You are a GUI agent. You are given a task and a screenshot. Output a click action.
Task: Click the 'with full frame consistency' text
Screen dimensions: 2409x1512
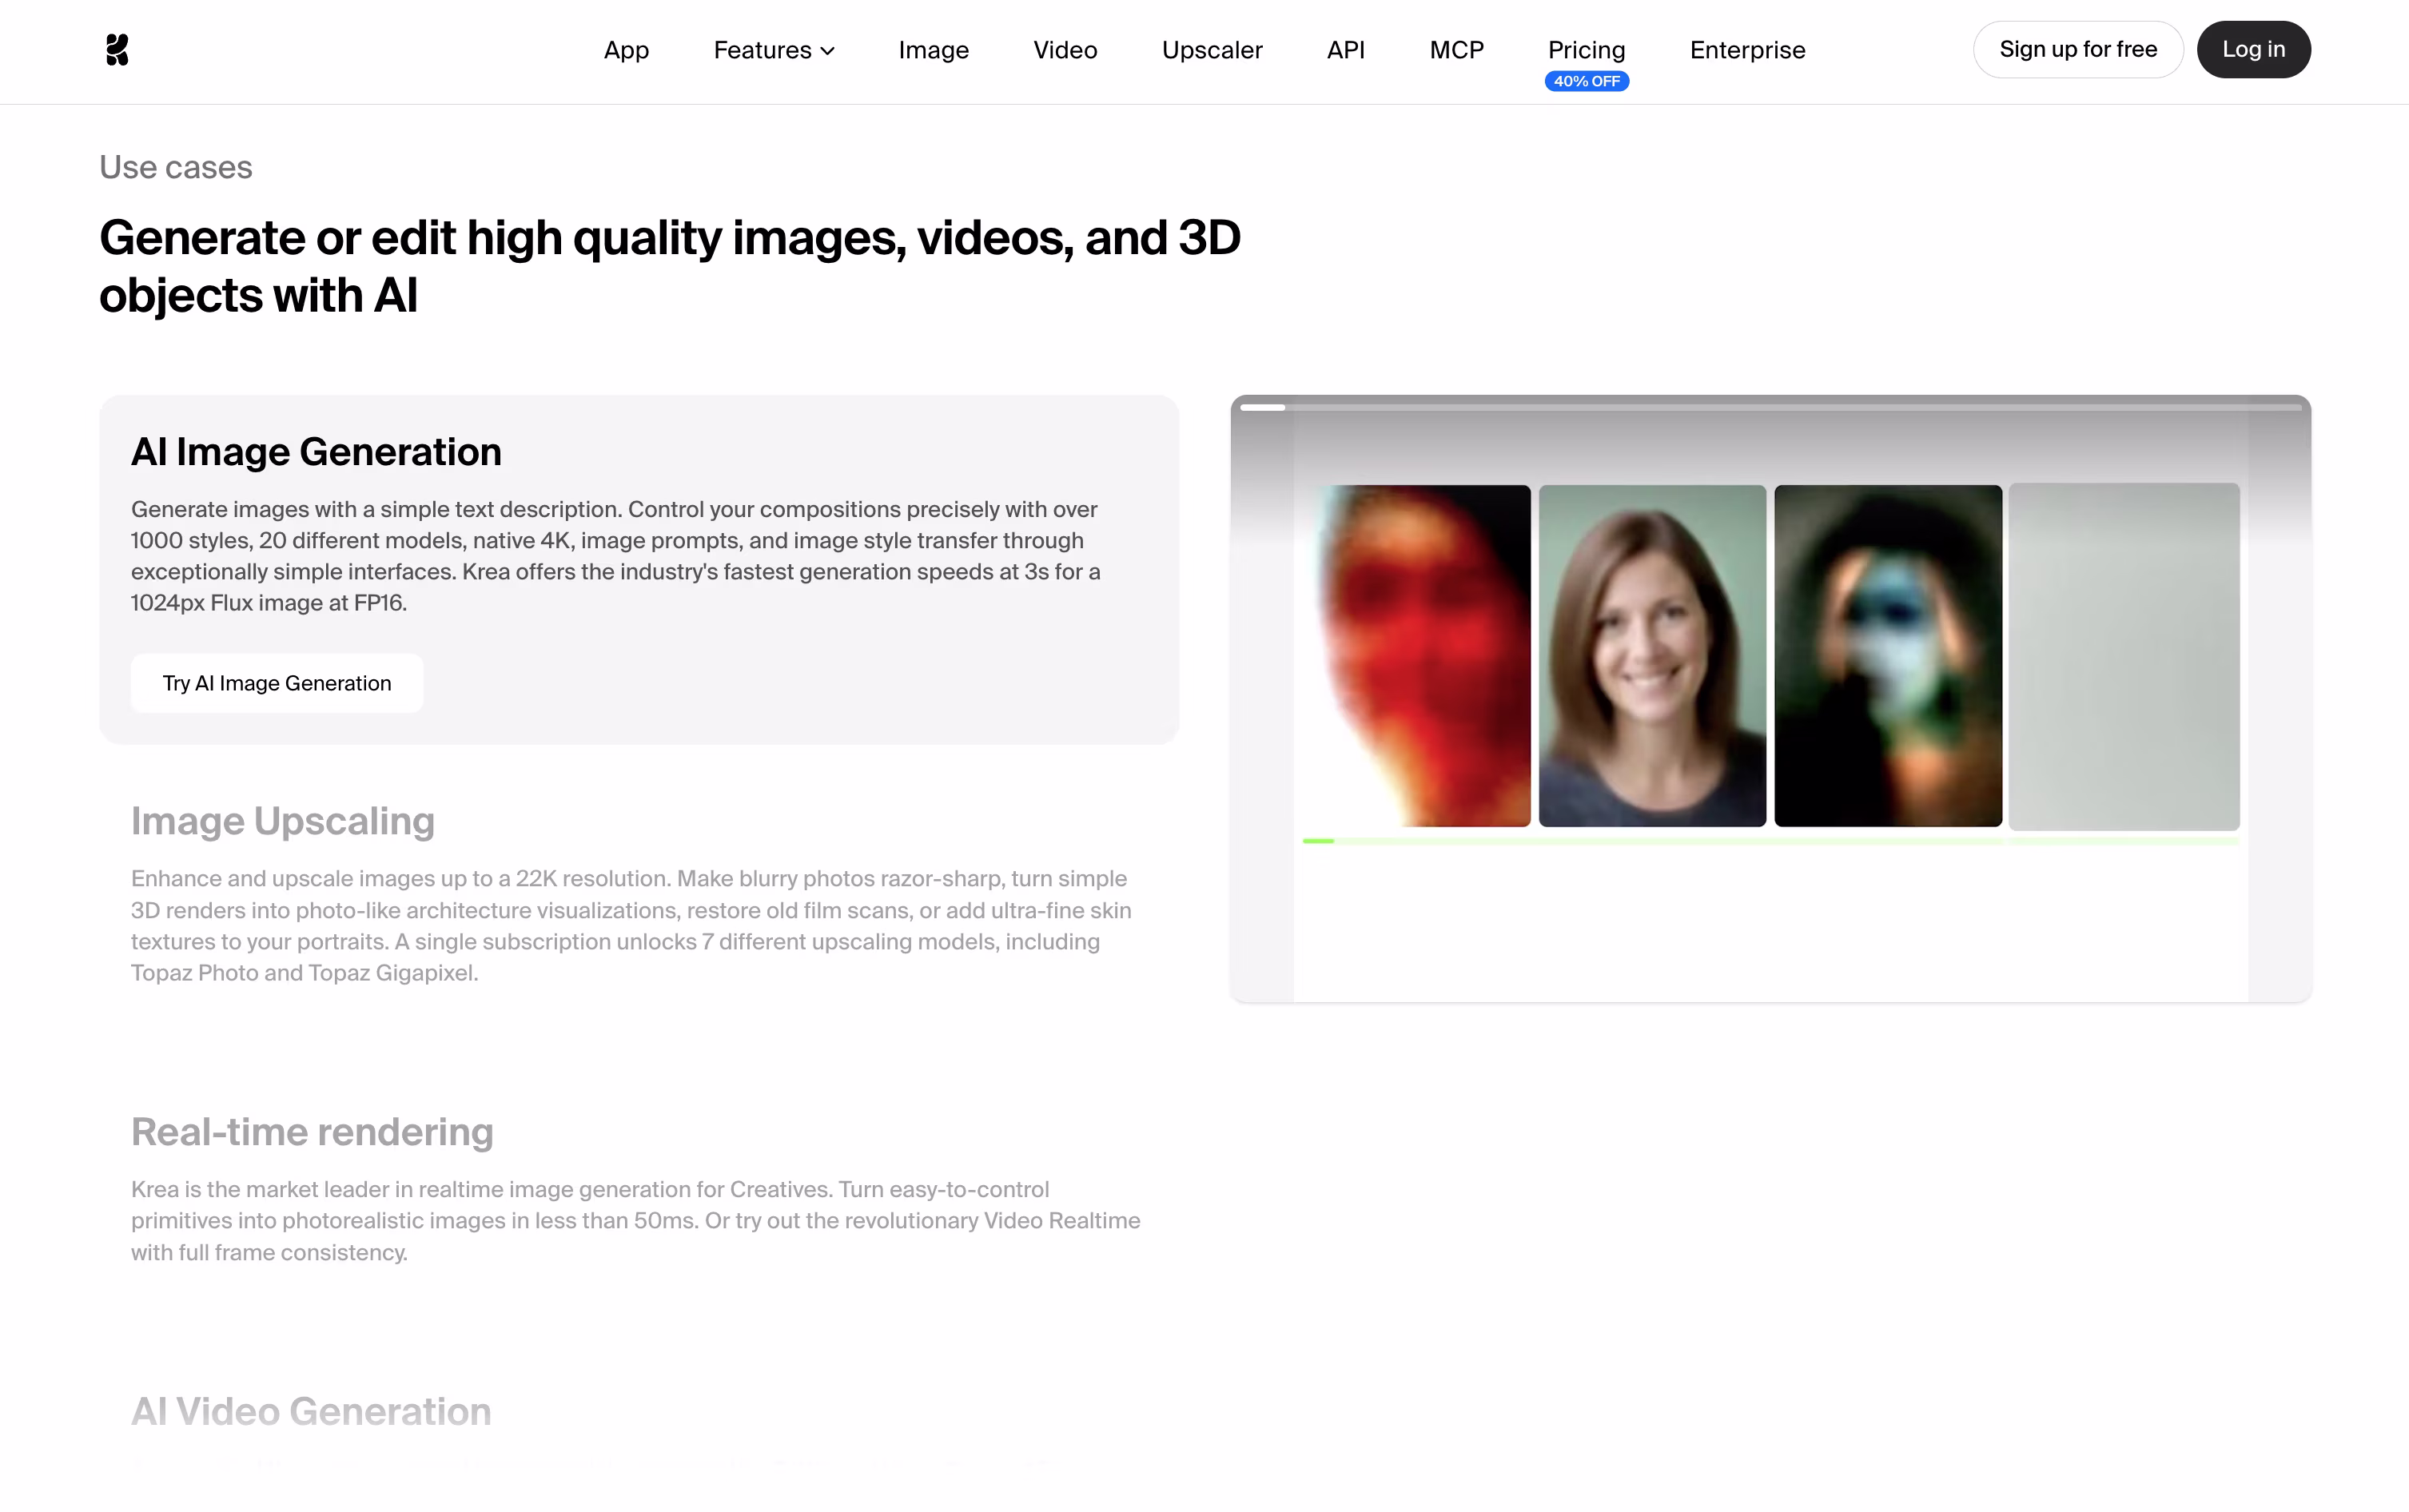click(x=269, y=1252)
